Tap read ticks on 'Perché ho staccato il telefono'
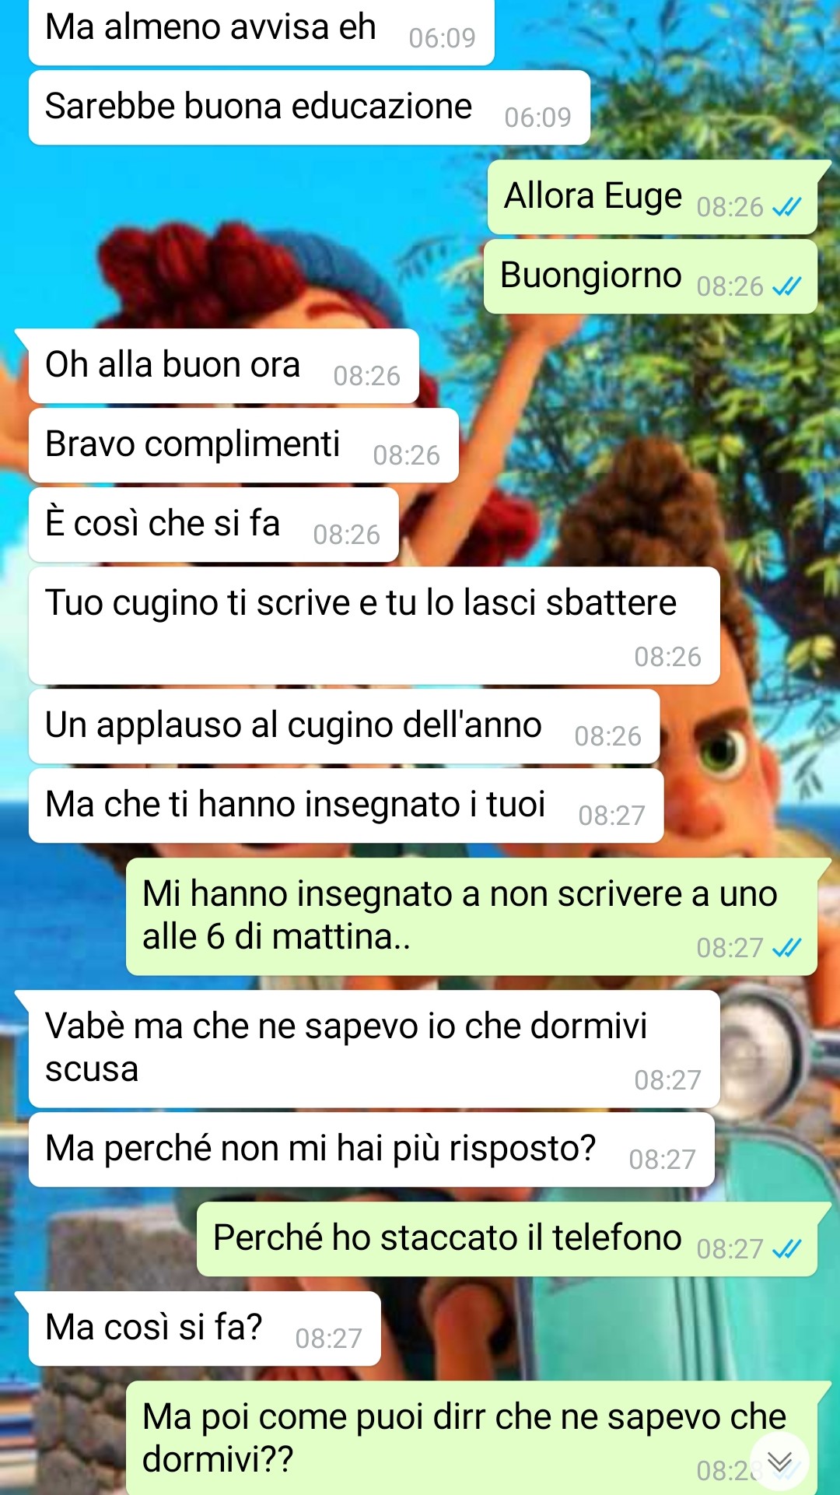The height and width of the screenshot is (1495, 840). point(786,1249)
